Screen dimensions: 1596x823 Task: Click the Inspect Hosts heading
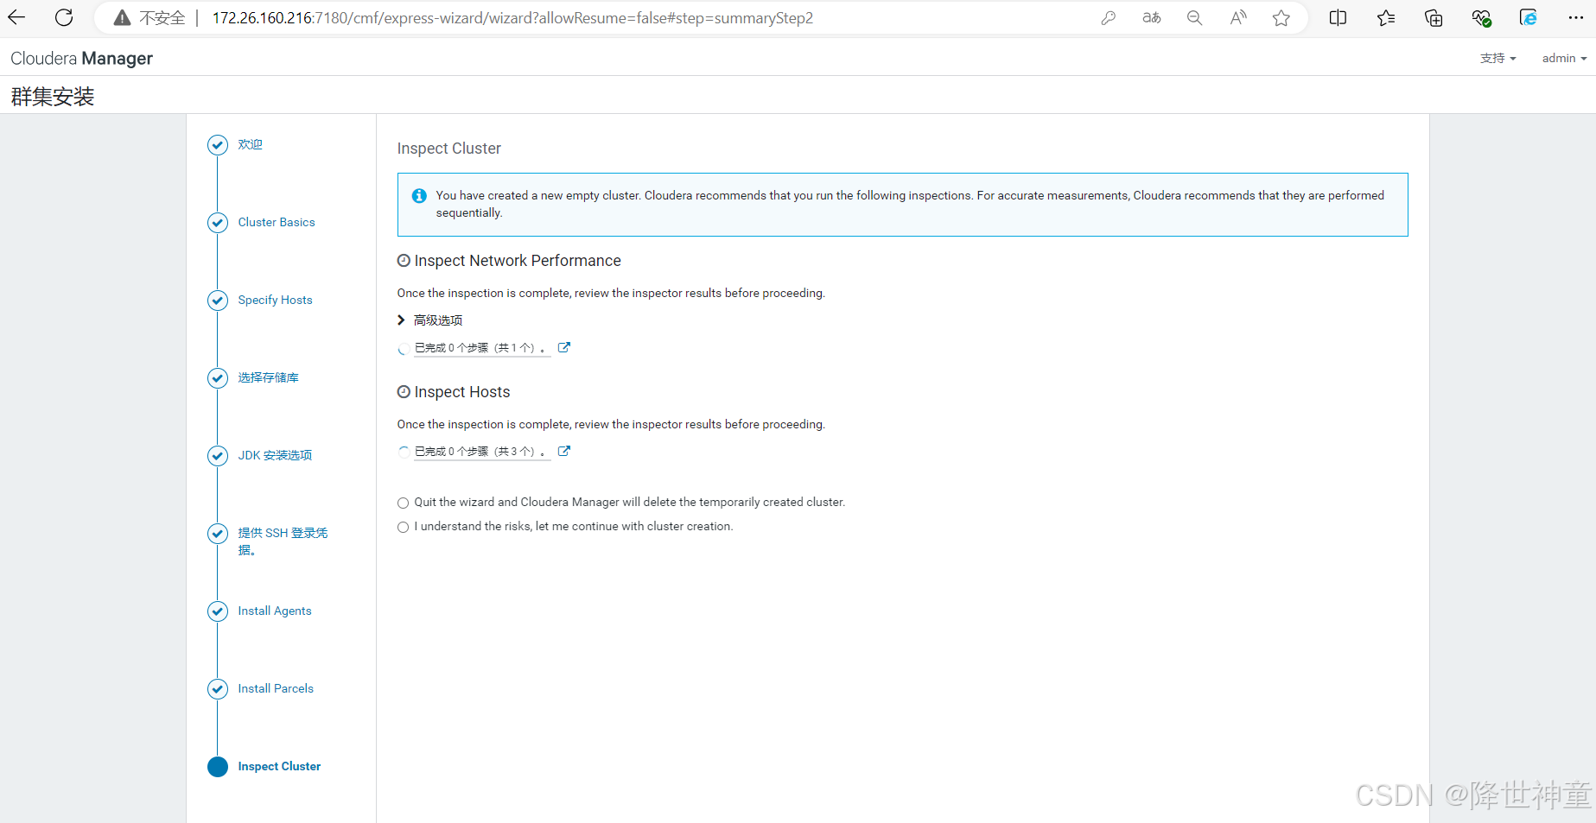tap(462, 392)
